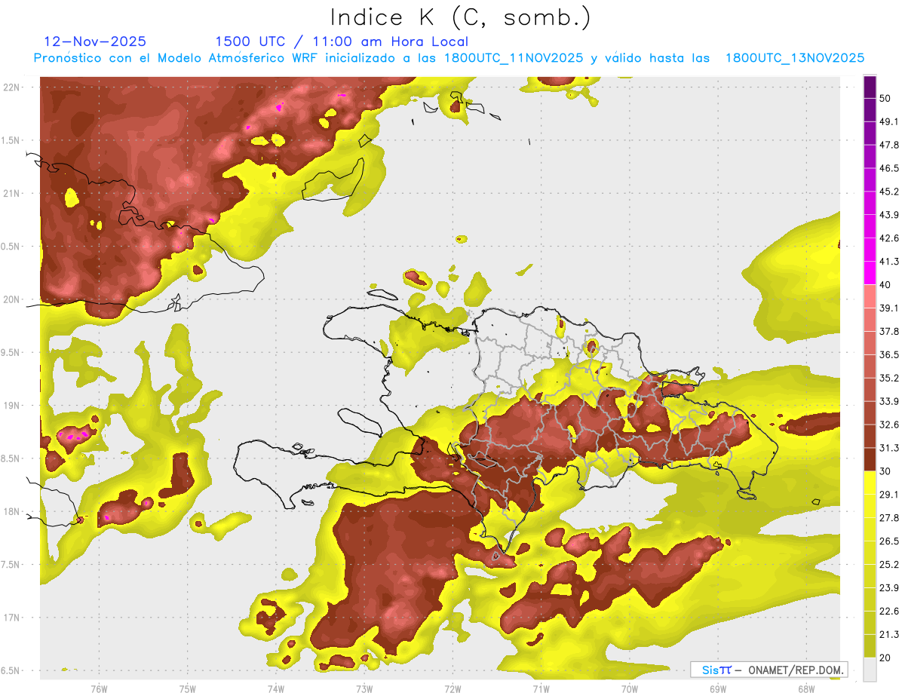Click the "21.3" color scale value

(889, 636)
